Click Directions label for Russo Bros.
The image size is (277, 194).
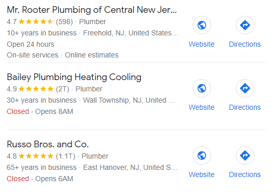tap(245, 174)
